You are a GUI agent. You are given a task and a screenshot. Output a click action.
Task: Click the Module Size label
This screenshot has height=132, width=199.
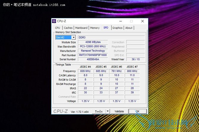click(x=69, y=42)
